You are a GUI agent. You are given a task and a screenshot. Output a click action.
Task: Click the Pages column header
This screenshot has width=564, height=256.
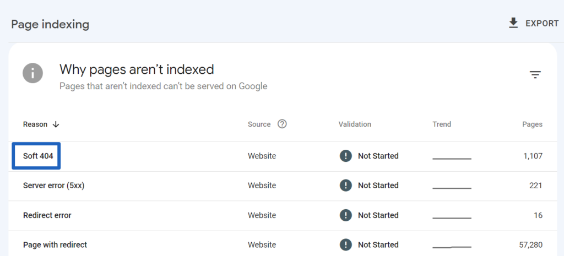(x=533, y=124)
